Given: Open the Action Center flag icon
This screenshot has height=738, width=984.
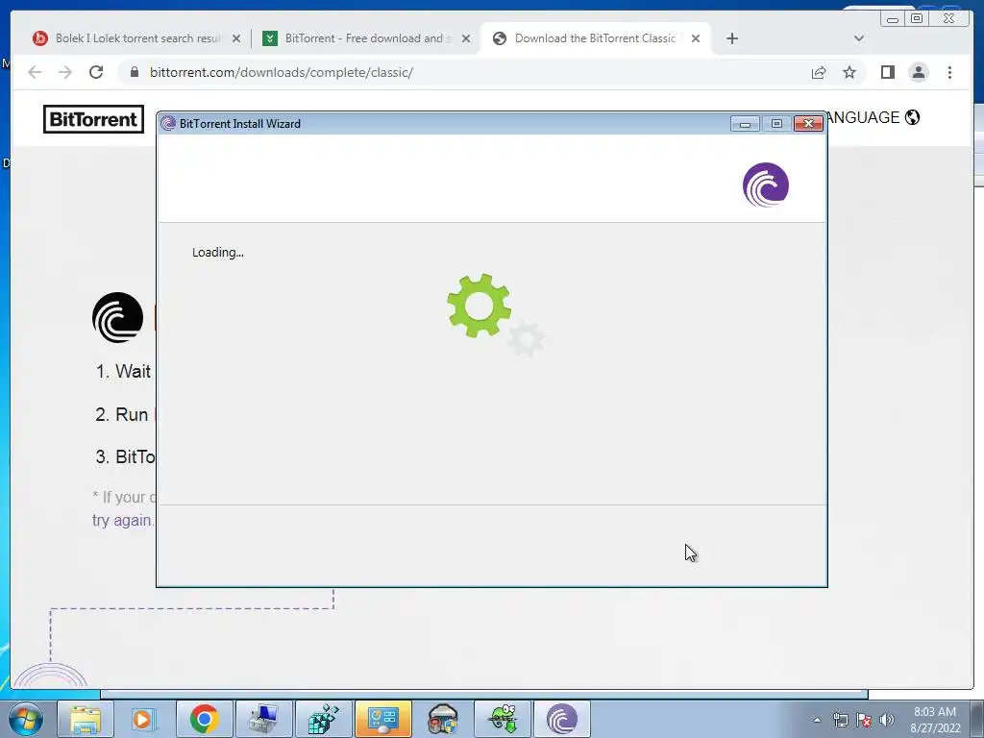Looking at the screenshot, I should tap(864, 720).
